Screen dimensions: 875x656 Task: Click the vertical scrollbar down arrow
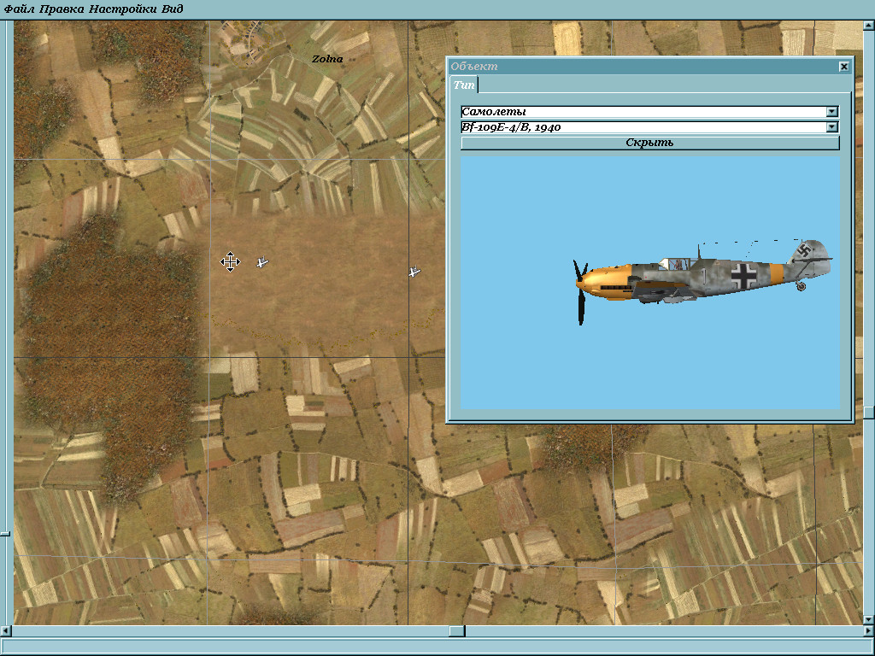click(869, 620)
